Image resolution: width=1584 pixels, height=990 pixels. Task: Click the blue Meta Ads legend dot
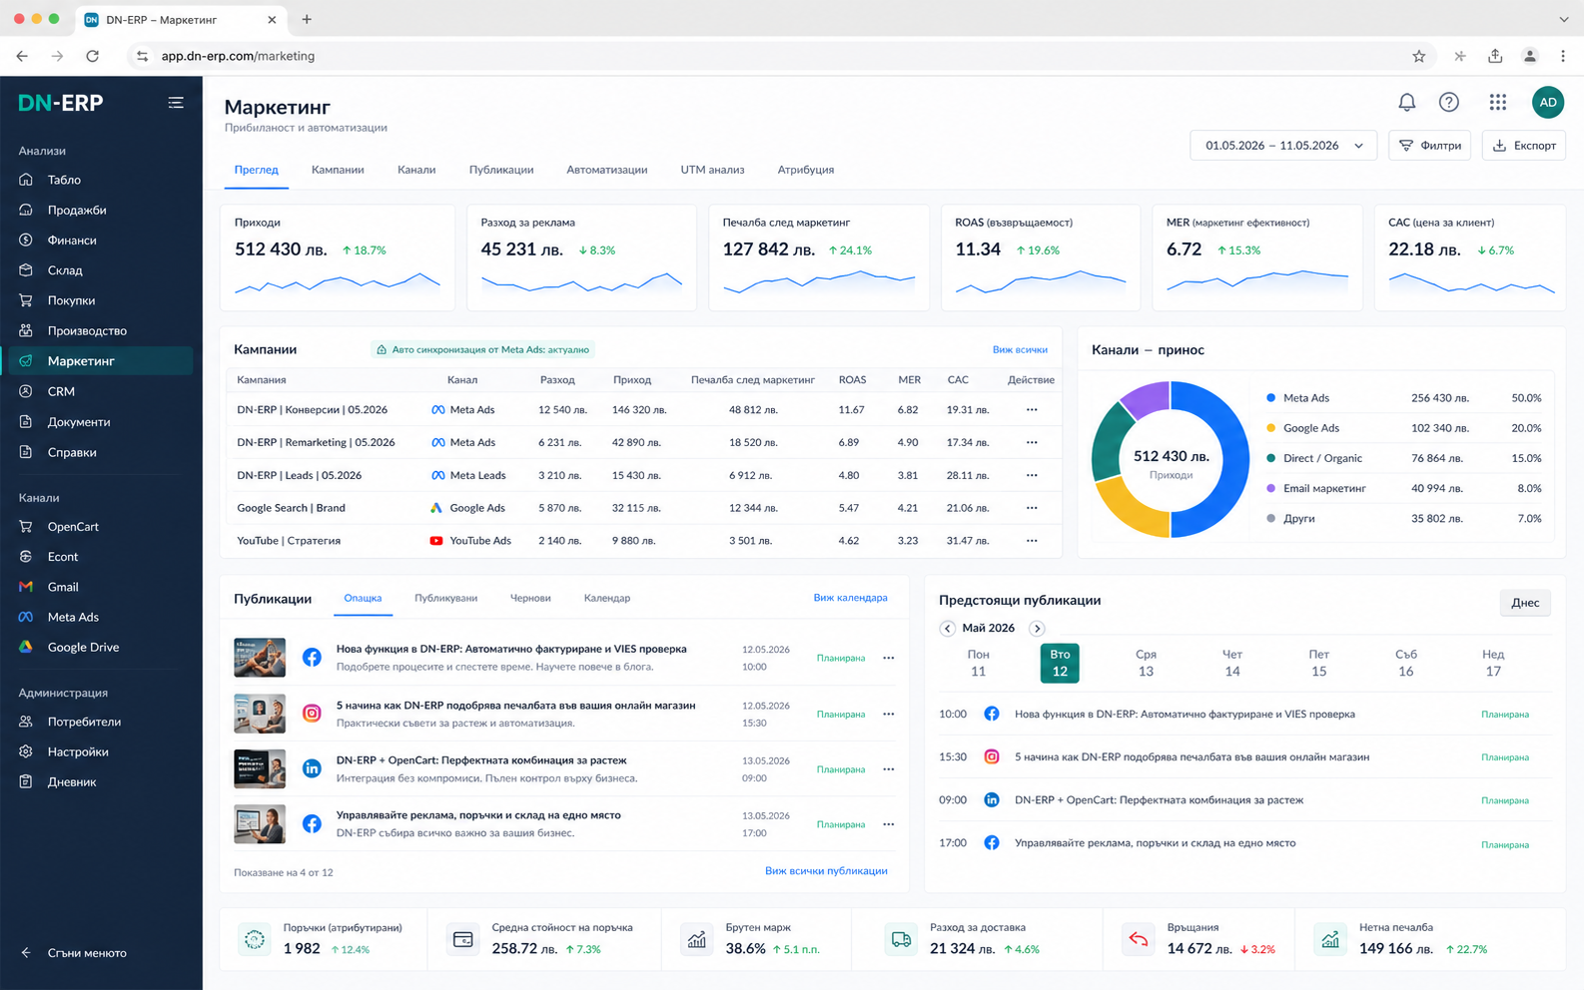coord(1270,397)
